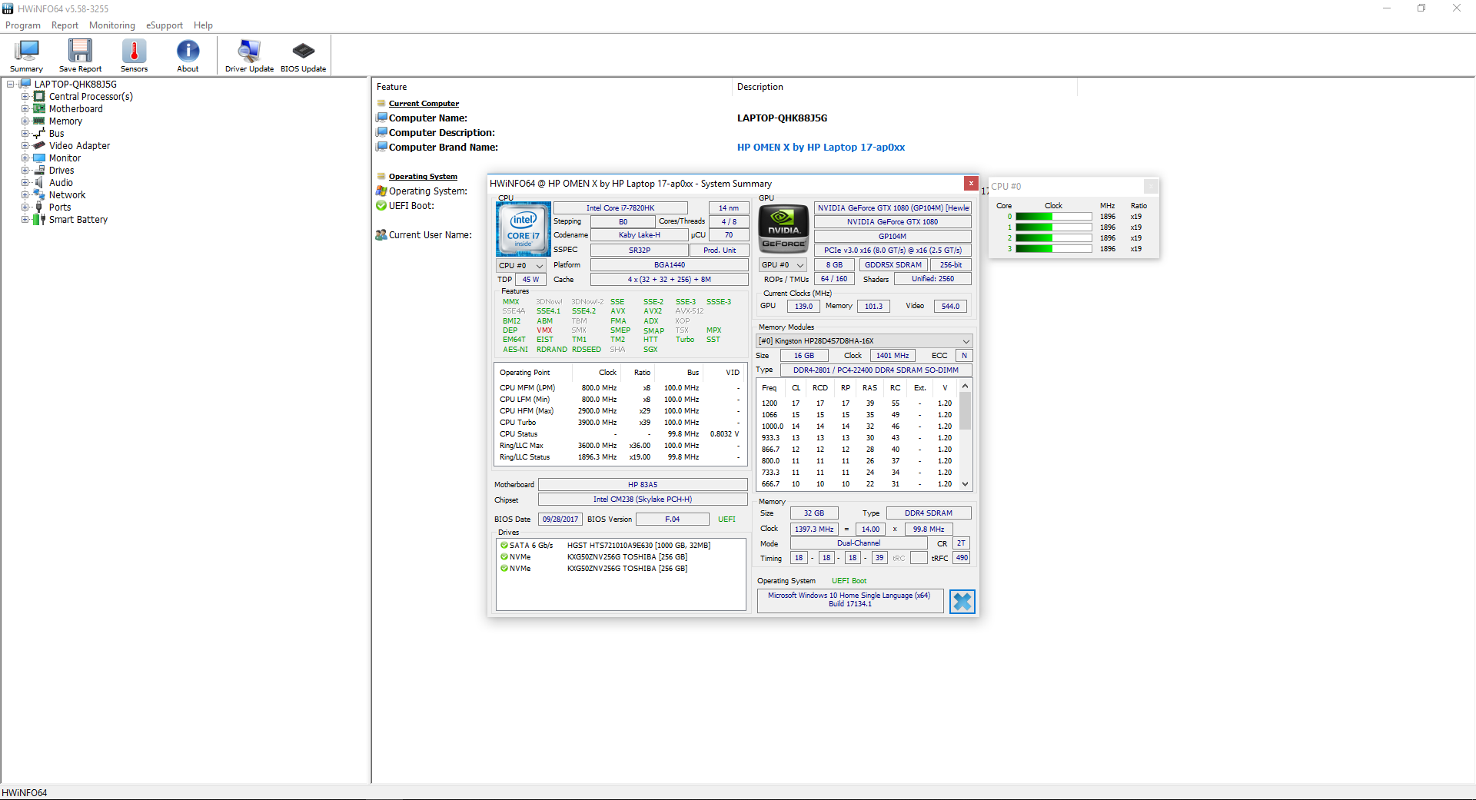Click the NVIDIA GeForce logo
The image size is (1476, 800).
point(783,229)
